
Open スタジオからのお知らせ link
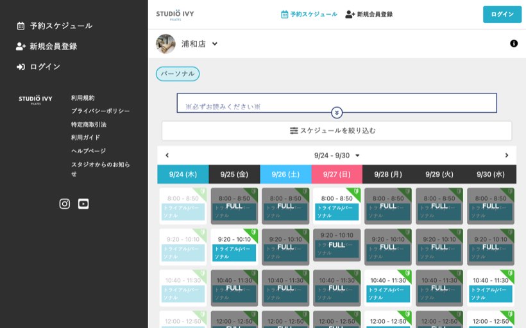[100, 169]
